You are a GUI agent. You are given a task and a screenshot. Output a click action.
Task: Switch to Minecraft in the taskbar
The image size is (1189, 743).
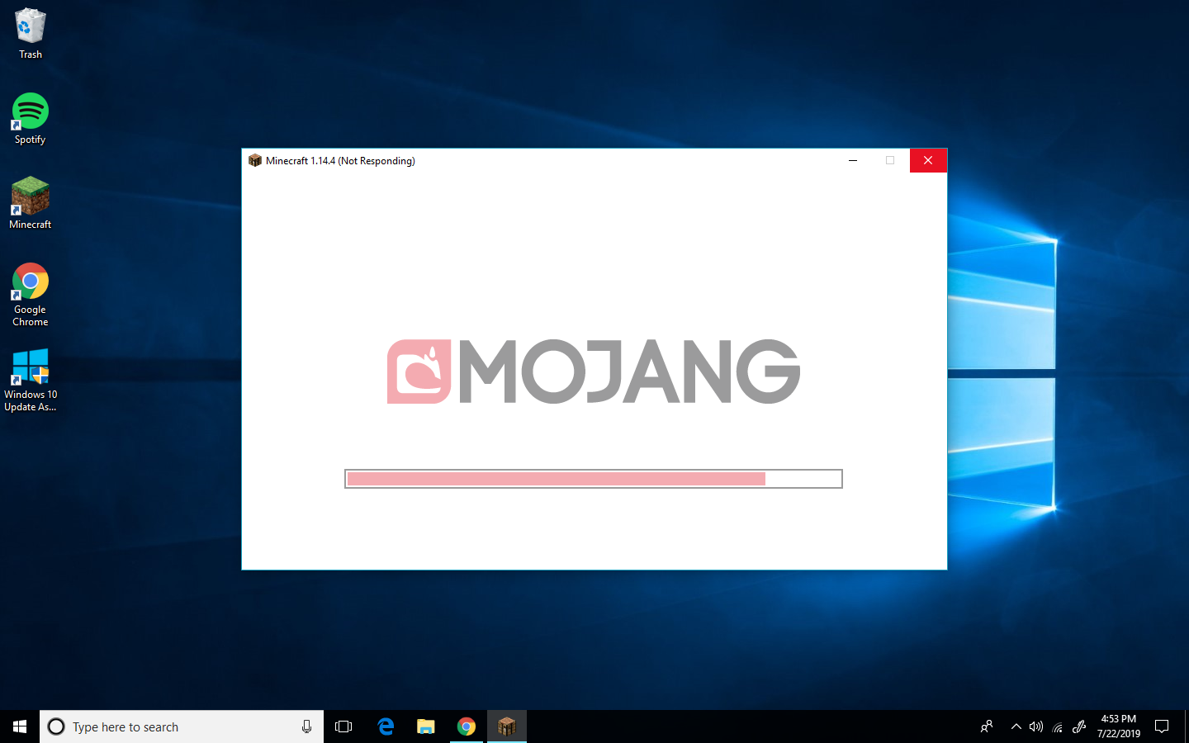click(507, 726)
